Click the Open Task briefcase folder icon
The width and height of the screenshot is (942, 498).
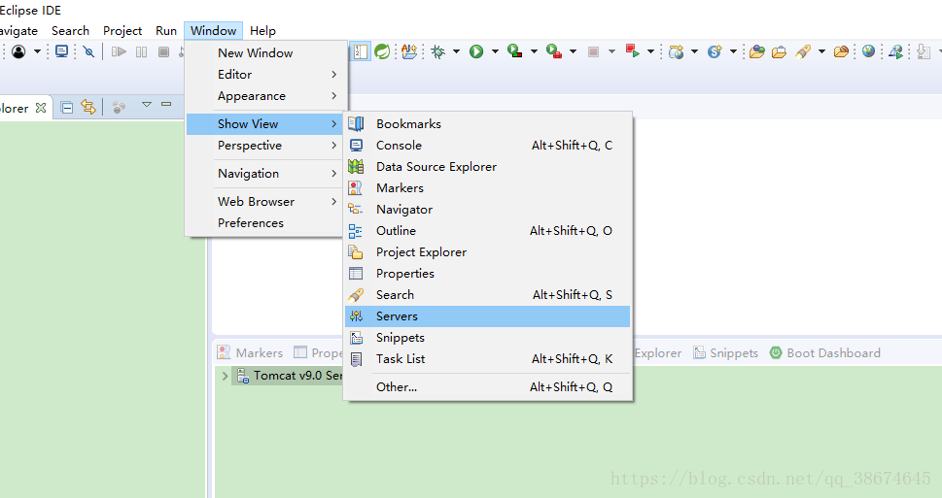point(780,51)
